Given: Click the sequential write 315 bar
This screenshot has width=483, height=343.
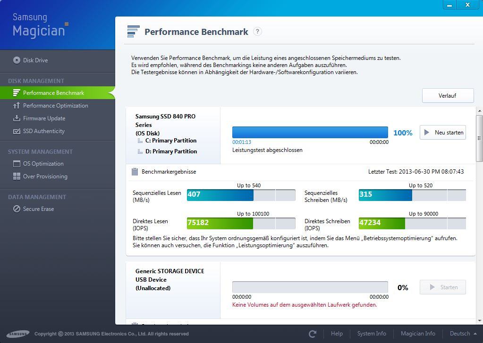Looking at the screenshot, I should (x=412, y=195).
